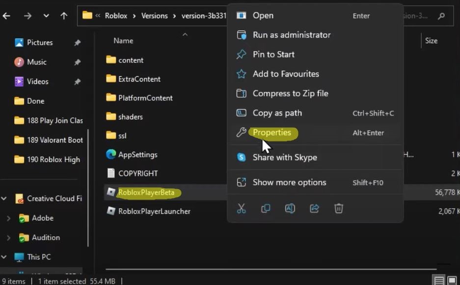Image resolution: width=460 pixels, height=285 pixels.
Task: Expand the Adobe folder node
Action: [x=8, y=218]
